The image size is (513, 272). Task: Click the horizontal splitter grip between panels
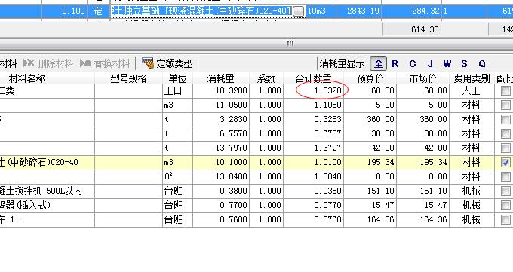click(290, 44)
